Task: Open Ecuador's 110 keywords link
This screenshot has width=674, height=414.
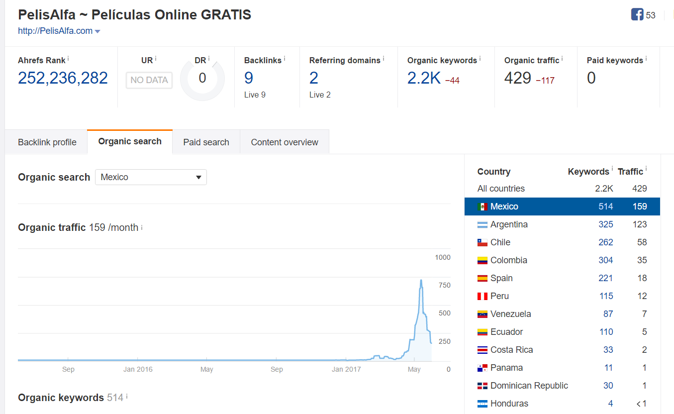Action: (x=606, y=332)
